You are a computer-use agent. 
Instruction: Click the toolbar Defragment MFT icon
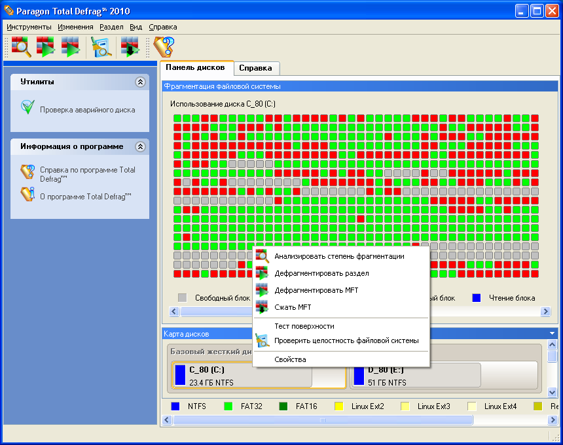[70, 47]
